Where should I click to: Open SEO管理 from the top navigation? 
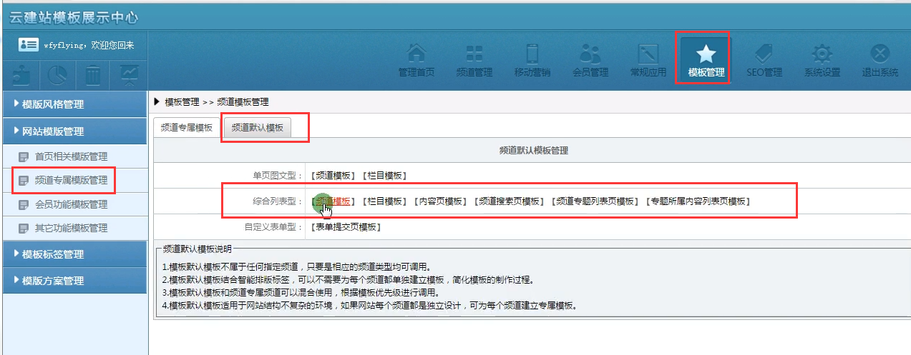coord(764,60)
